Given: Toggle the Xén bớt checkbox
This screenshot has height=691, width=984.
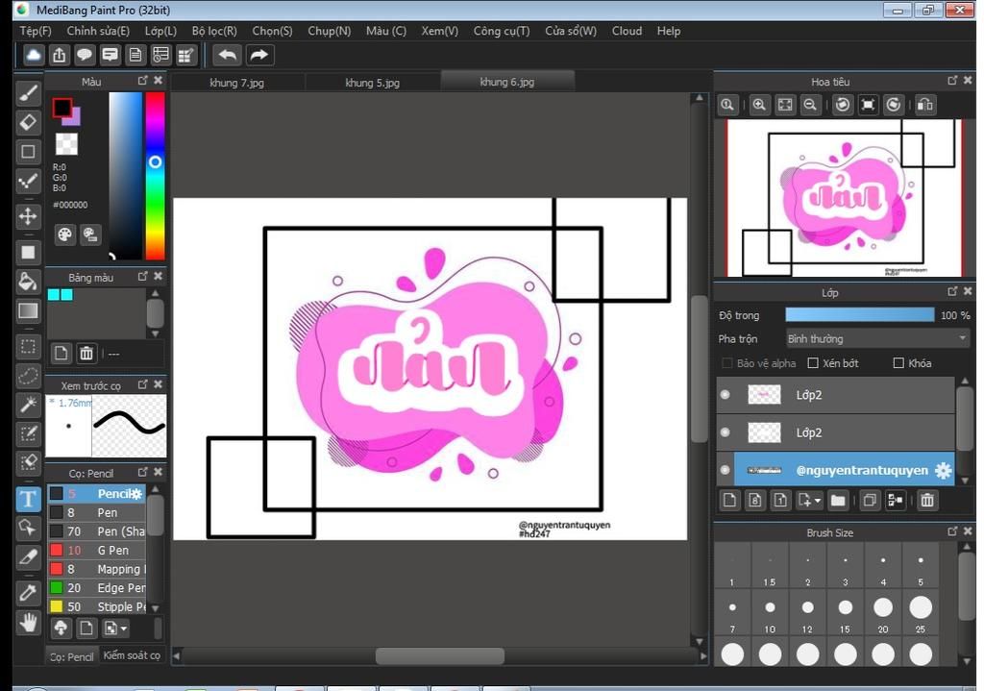Looking at the screenshot, I should (x=813, y=363).
